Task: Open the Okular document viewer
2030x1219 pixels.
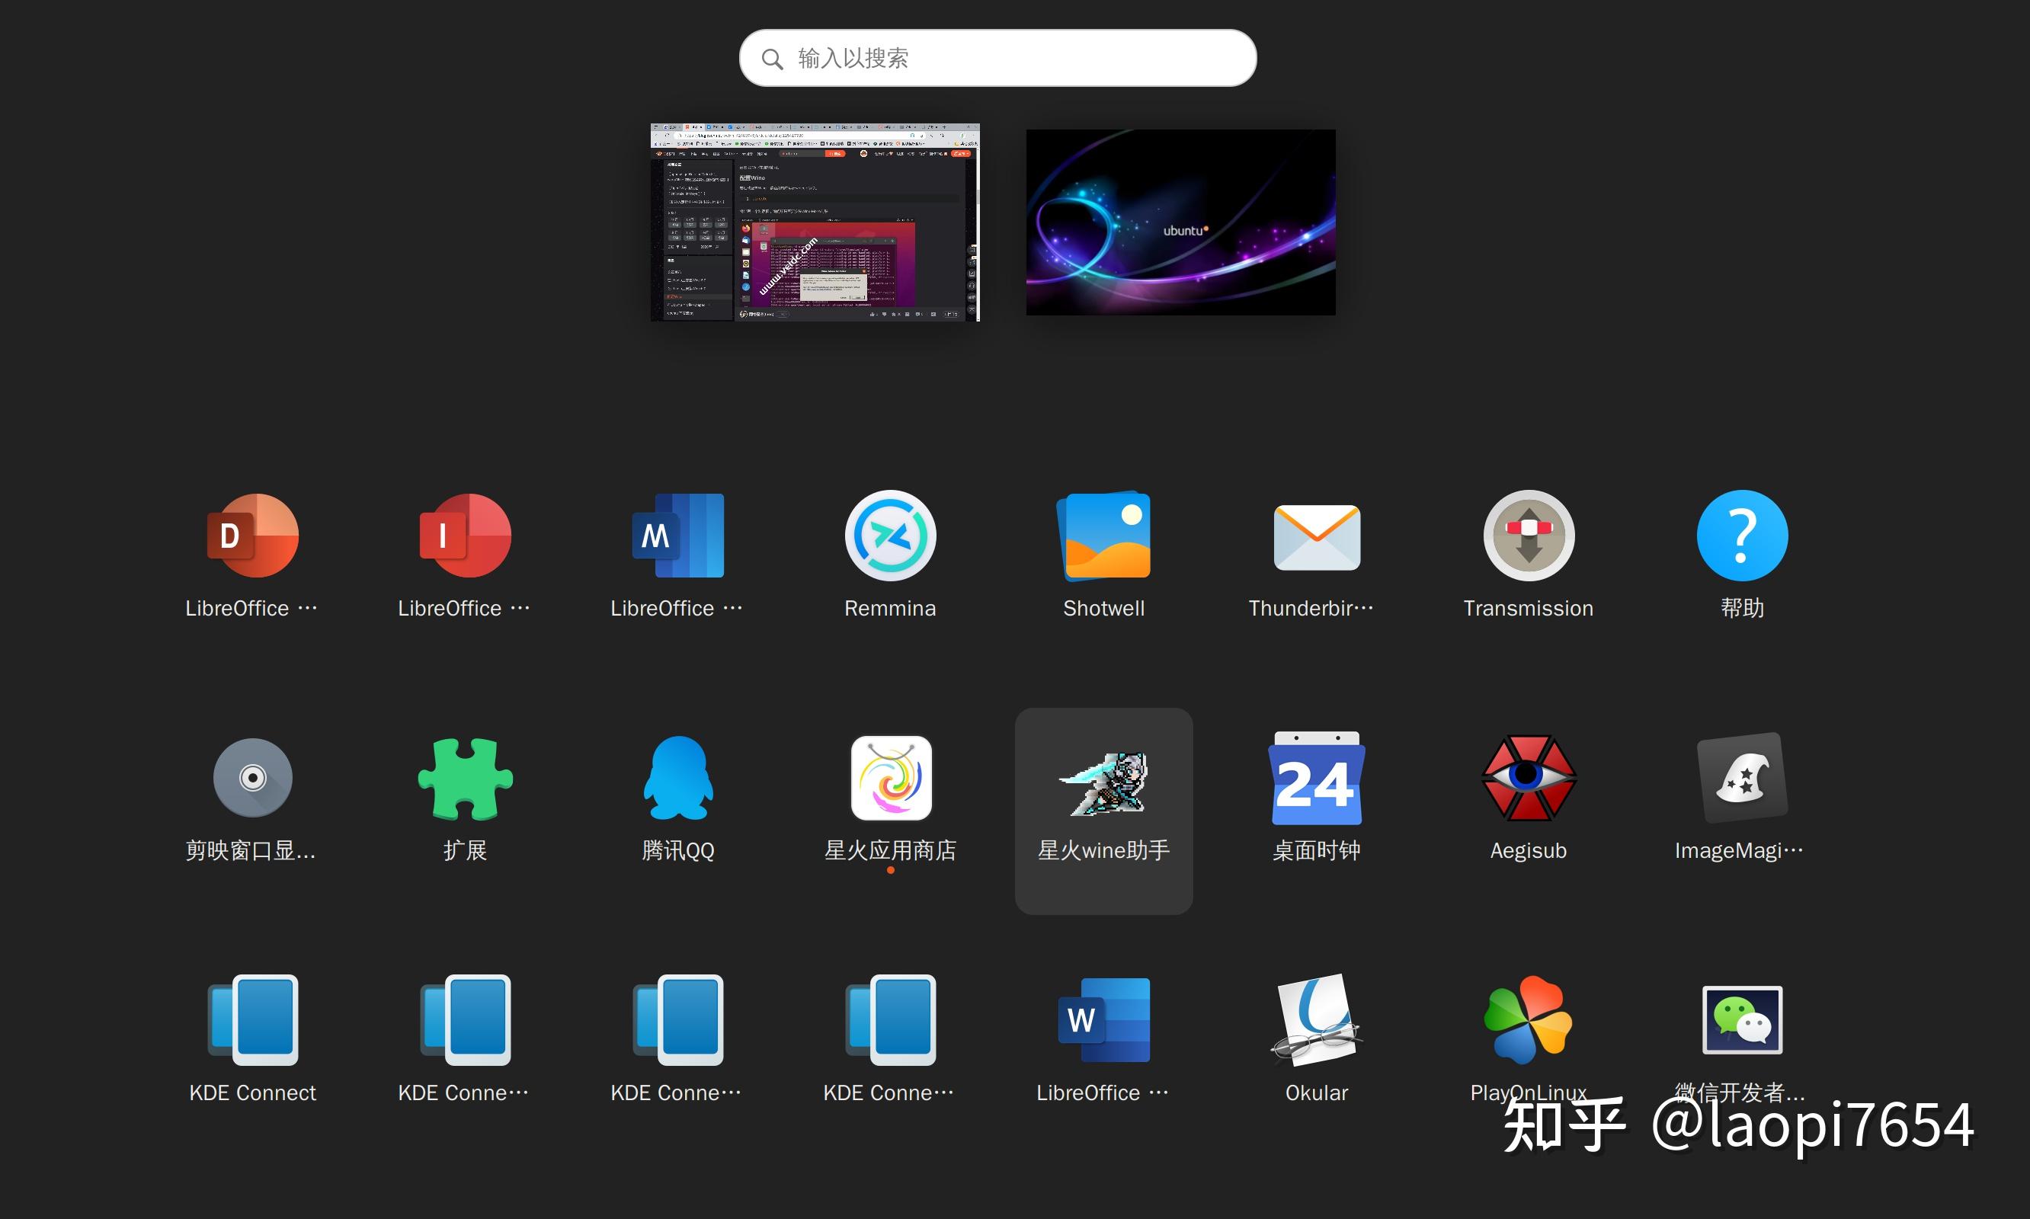Action: 1315,1020
